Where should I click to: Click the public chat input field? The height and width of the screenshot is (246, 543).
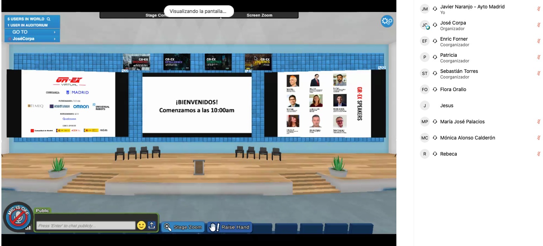[x=86, y=226]
